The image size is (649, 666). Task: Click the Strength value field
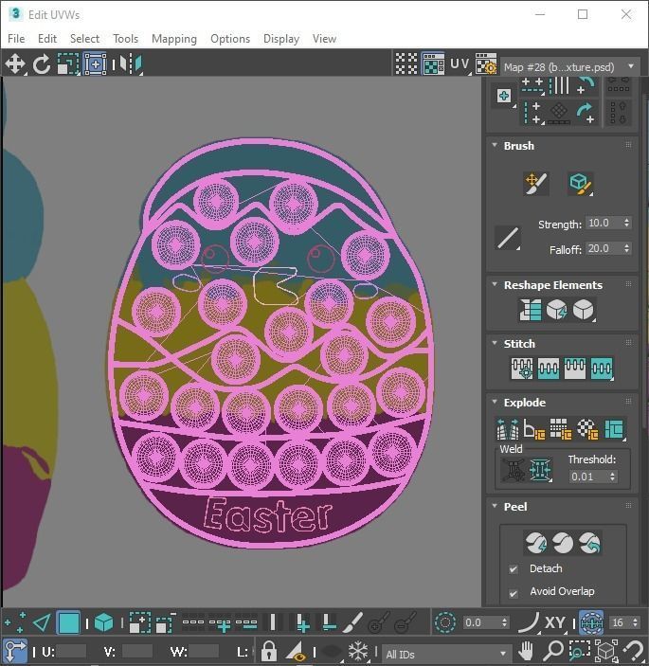[604, 223]
